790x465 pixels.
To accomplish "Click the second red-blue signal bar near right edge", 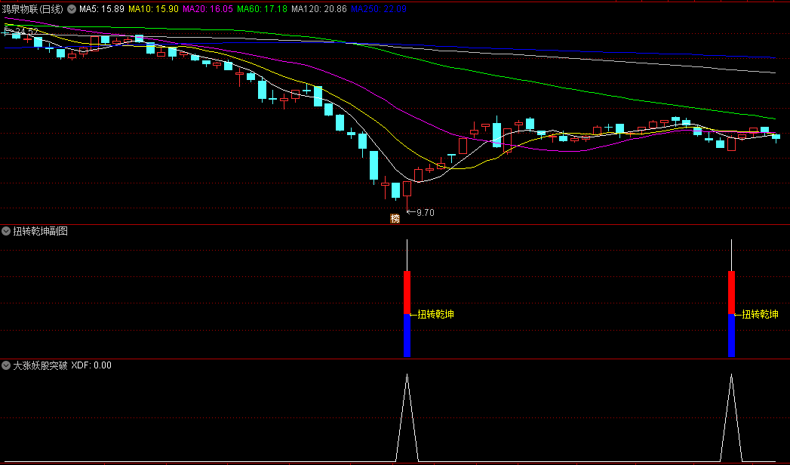I will point(732,313).
